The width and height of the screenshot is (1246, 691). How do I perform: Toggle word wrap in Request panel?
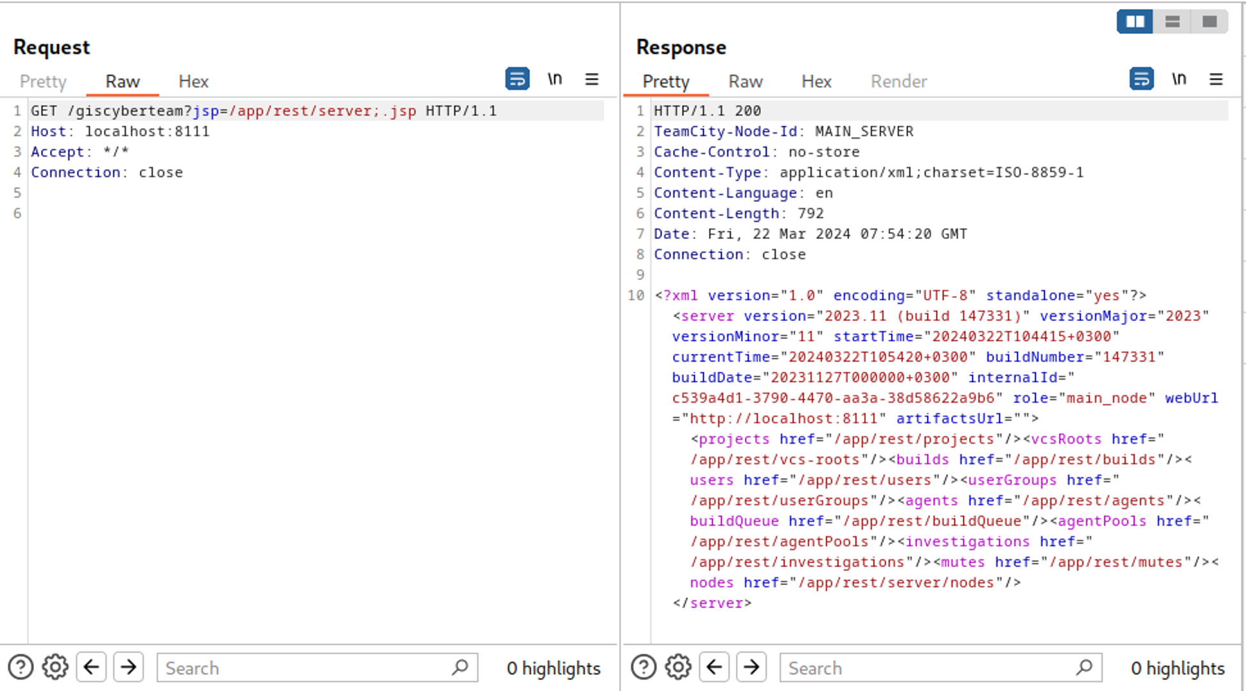click(x=517, y=79)
